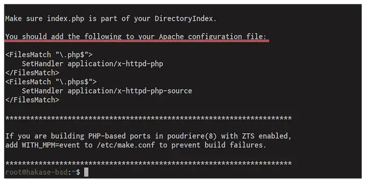This screenshot has height=183, width=367.
Task: Click the word 'index.php' in the first line
Action: [x=65, y=19]
